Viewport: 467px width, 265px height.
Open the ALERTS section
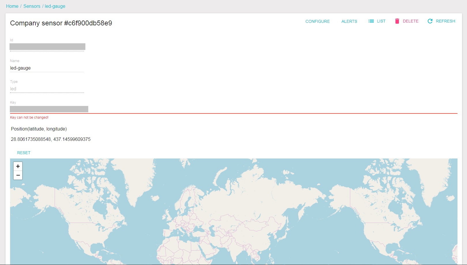pyautogui.click(x=349, y=21)
